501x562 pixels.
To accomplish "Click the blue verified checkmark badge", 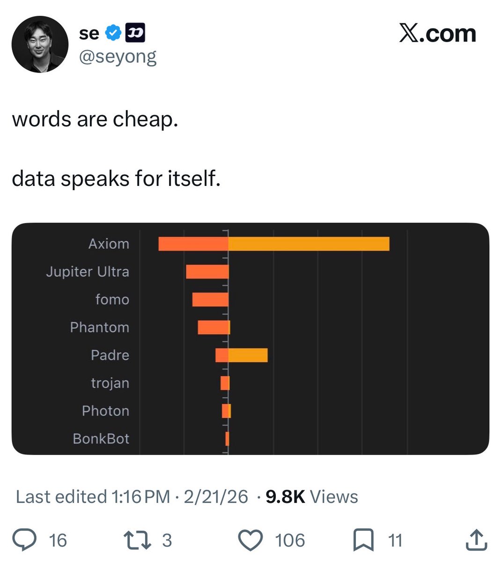I will 113,33.
